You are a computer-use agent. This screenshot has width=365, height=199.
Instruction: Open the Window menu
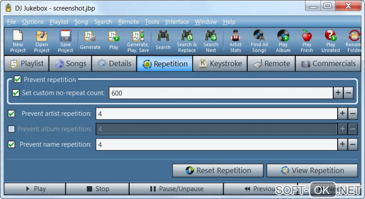point(206,22)
